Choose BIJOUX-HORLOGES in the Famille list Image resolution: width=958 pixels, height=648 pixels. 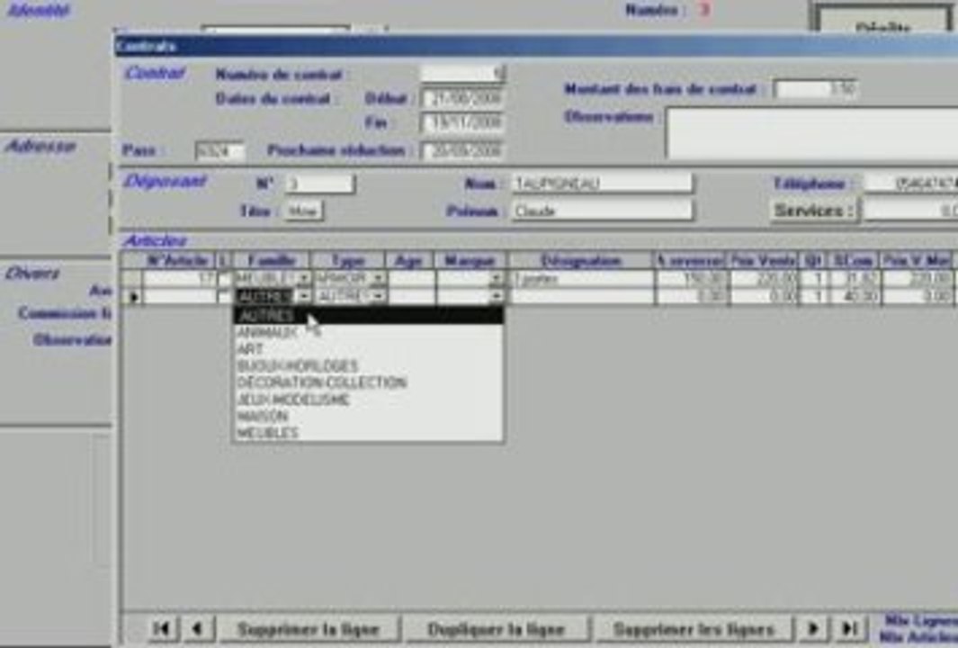tap(369, 365)
